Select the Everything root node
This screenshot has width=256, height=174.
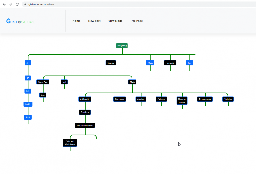pyautogui.click(x=122, y=46)
